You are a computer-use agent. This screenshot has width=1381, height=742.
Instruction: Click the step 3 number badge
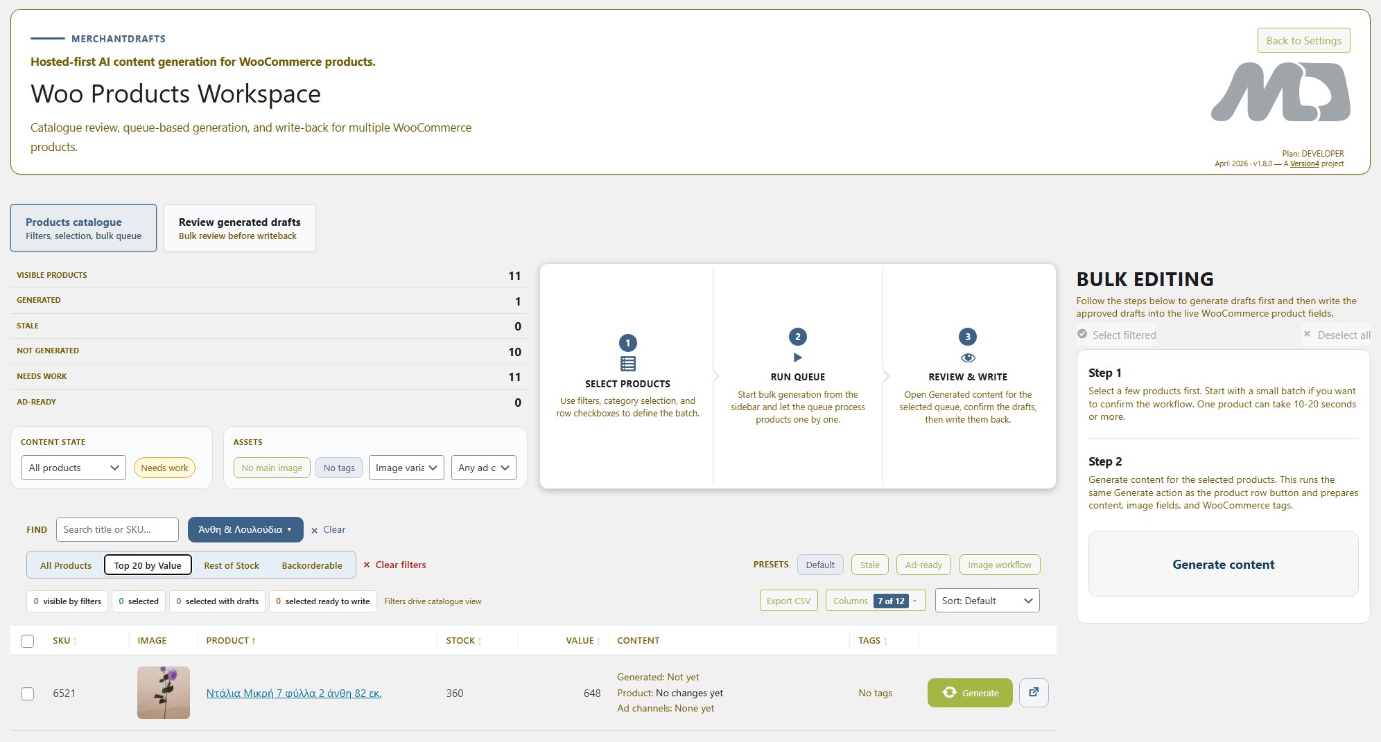968,337
